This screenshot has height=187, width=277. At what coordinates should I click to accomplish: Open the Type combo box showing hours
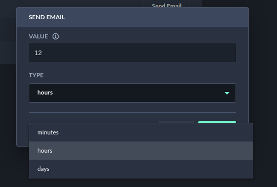pos(132,93)
